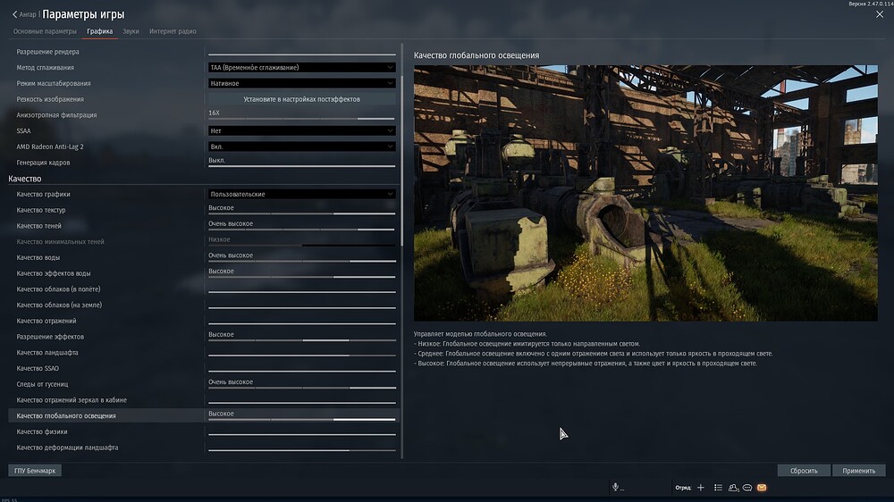The width and height of the screenshot is (894, 502).
Task: Click the global illumination preview image
Action: (645, 193)
